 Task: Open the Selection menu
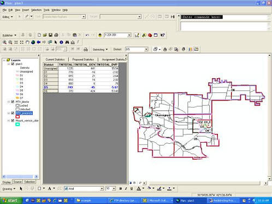click(x=36, y=10)
